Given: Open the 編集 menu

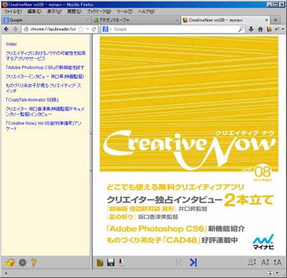Looking at the screenshot, I should [x=34, y=12].
